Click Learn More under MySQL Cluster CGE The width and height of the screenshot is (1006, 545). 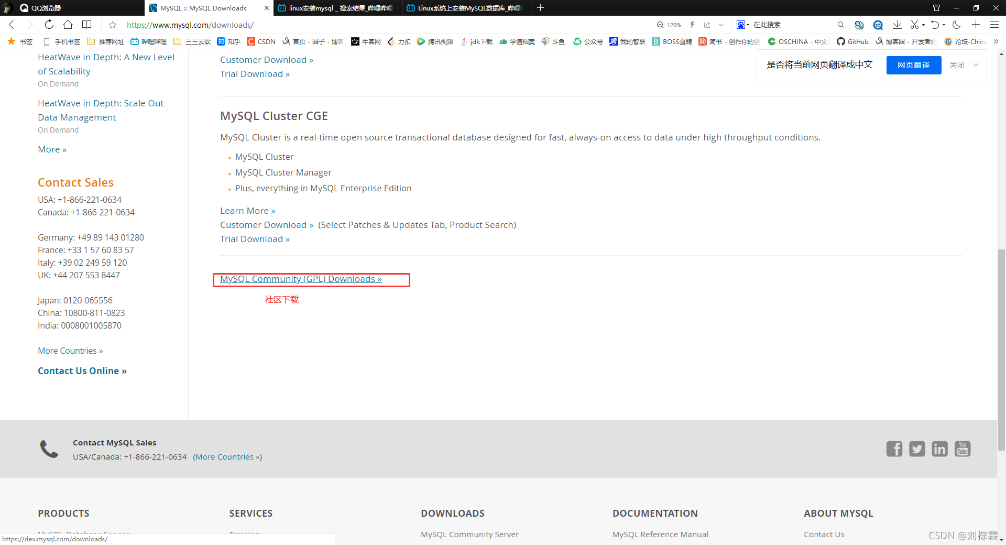pos(247,211)
